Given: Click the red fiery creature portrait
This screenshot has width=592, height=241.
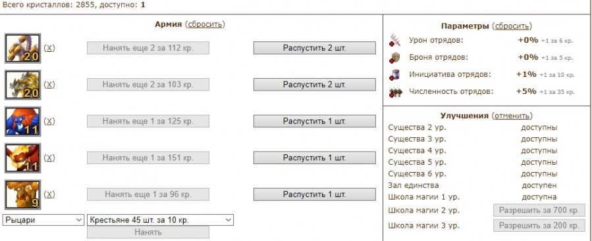Looking at the screenshot, I should pos(22,158).
